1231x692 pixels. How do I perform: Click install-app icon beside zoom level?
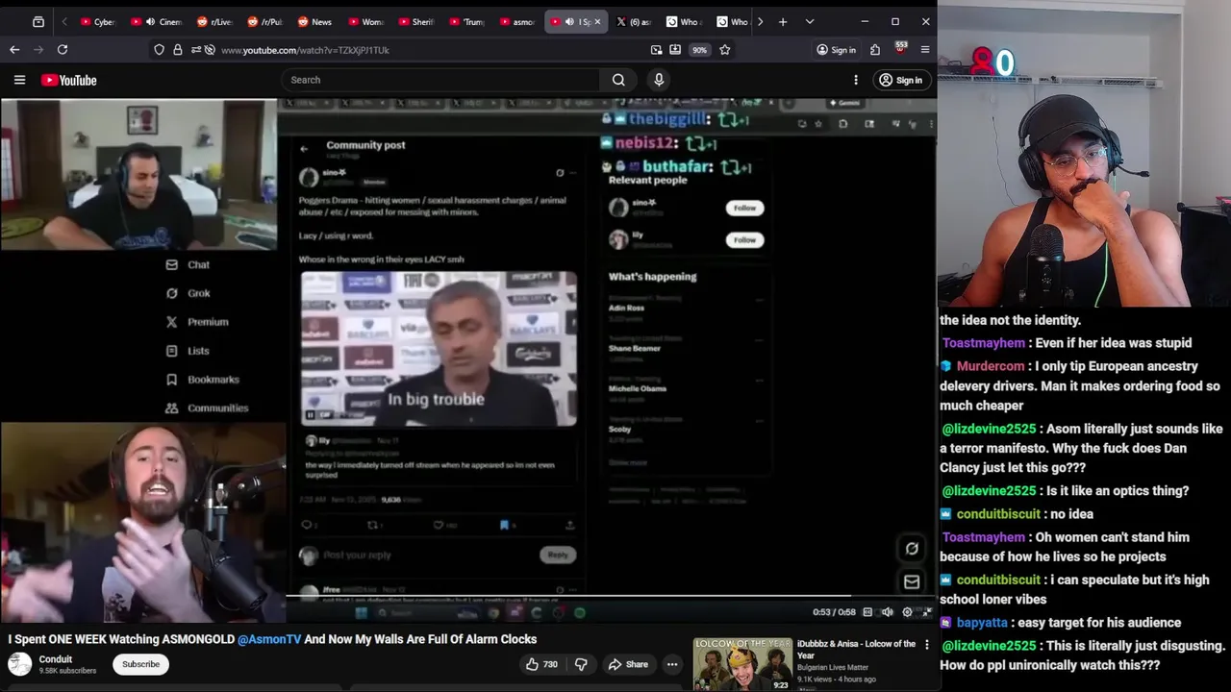click(x=675, y=50)
